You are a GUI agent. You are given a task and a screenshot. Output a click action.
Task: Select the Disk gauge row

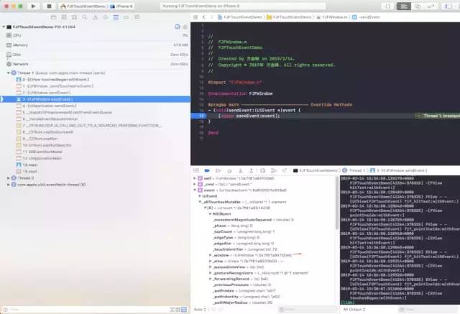[x=95, y=55]
